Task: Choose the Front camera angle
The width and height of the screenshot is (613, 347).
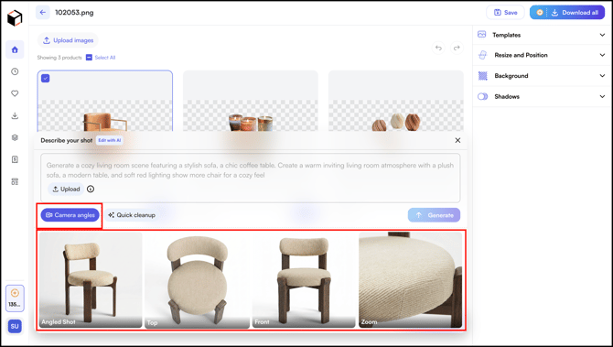Action: [x=304, y=280]
